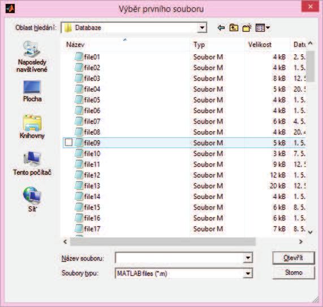Open Knihovny libraries shortcut
This screenshot has width=323, height=307.
(x=32, y=127)
